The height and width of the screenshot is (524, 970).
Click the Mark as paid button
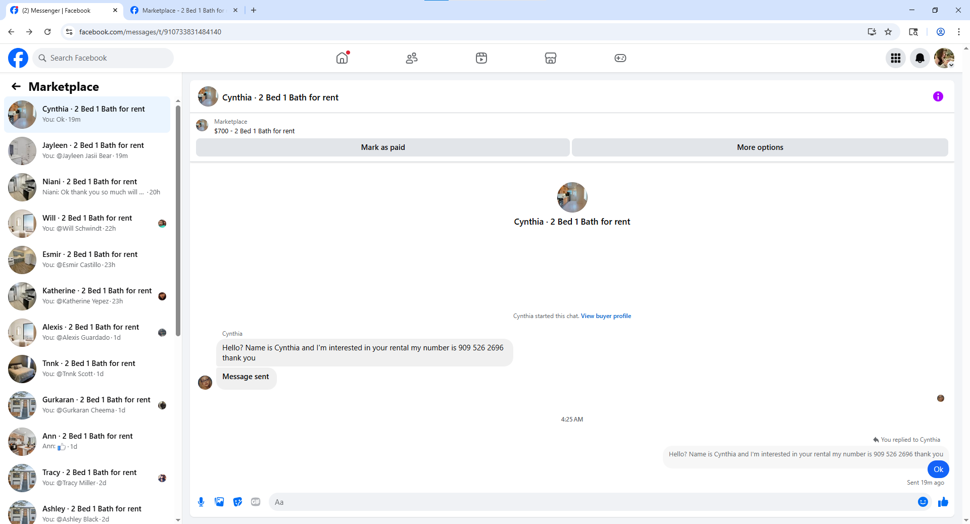click(x=383, y=147)
